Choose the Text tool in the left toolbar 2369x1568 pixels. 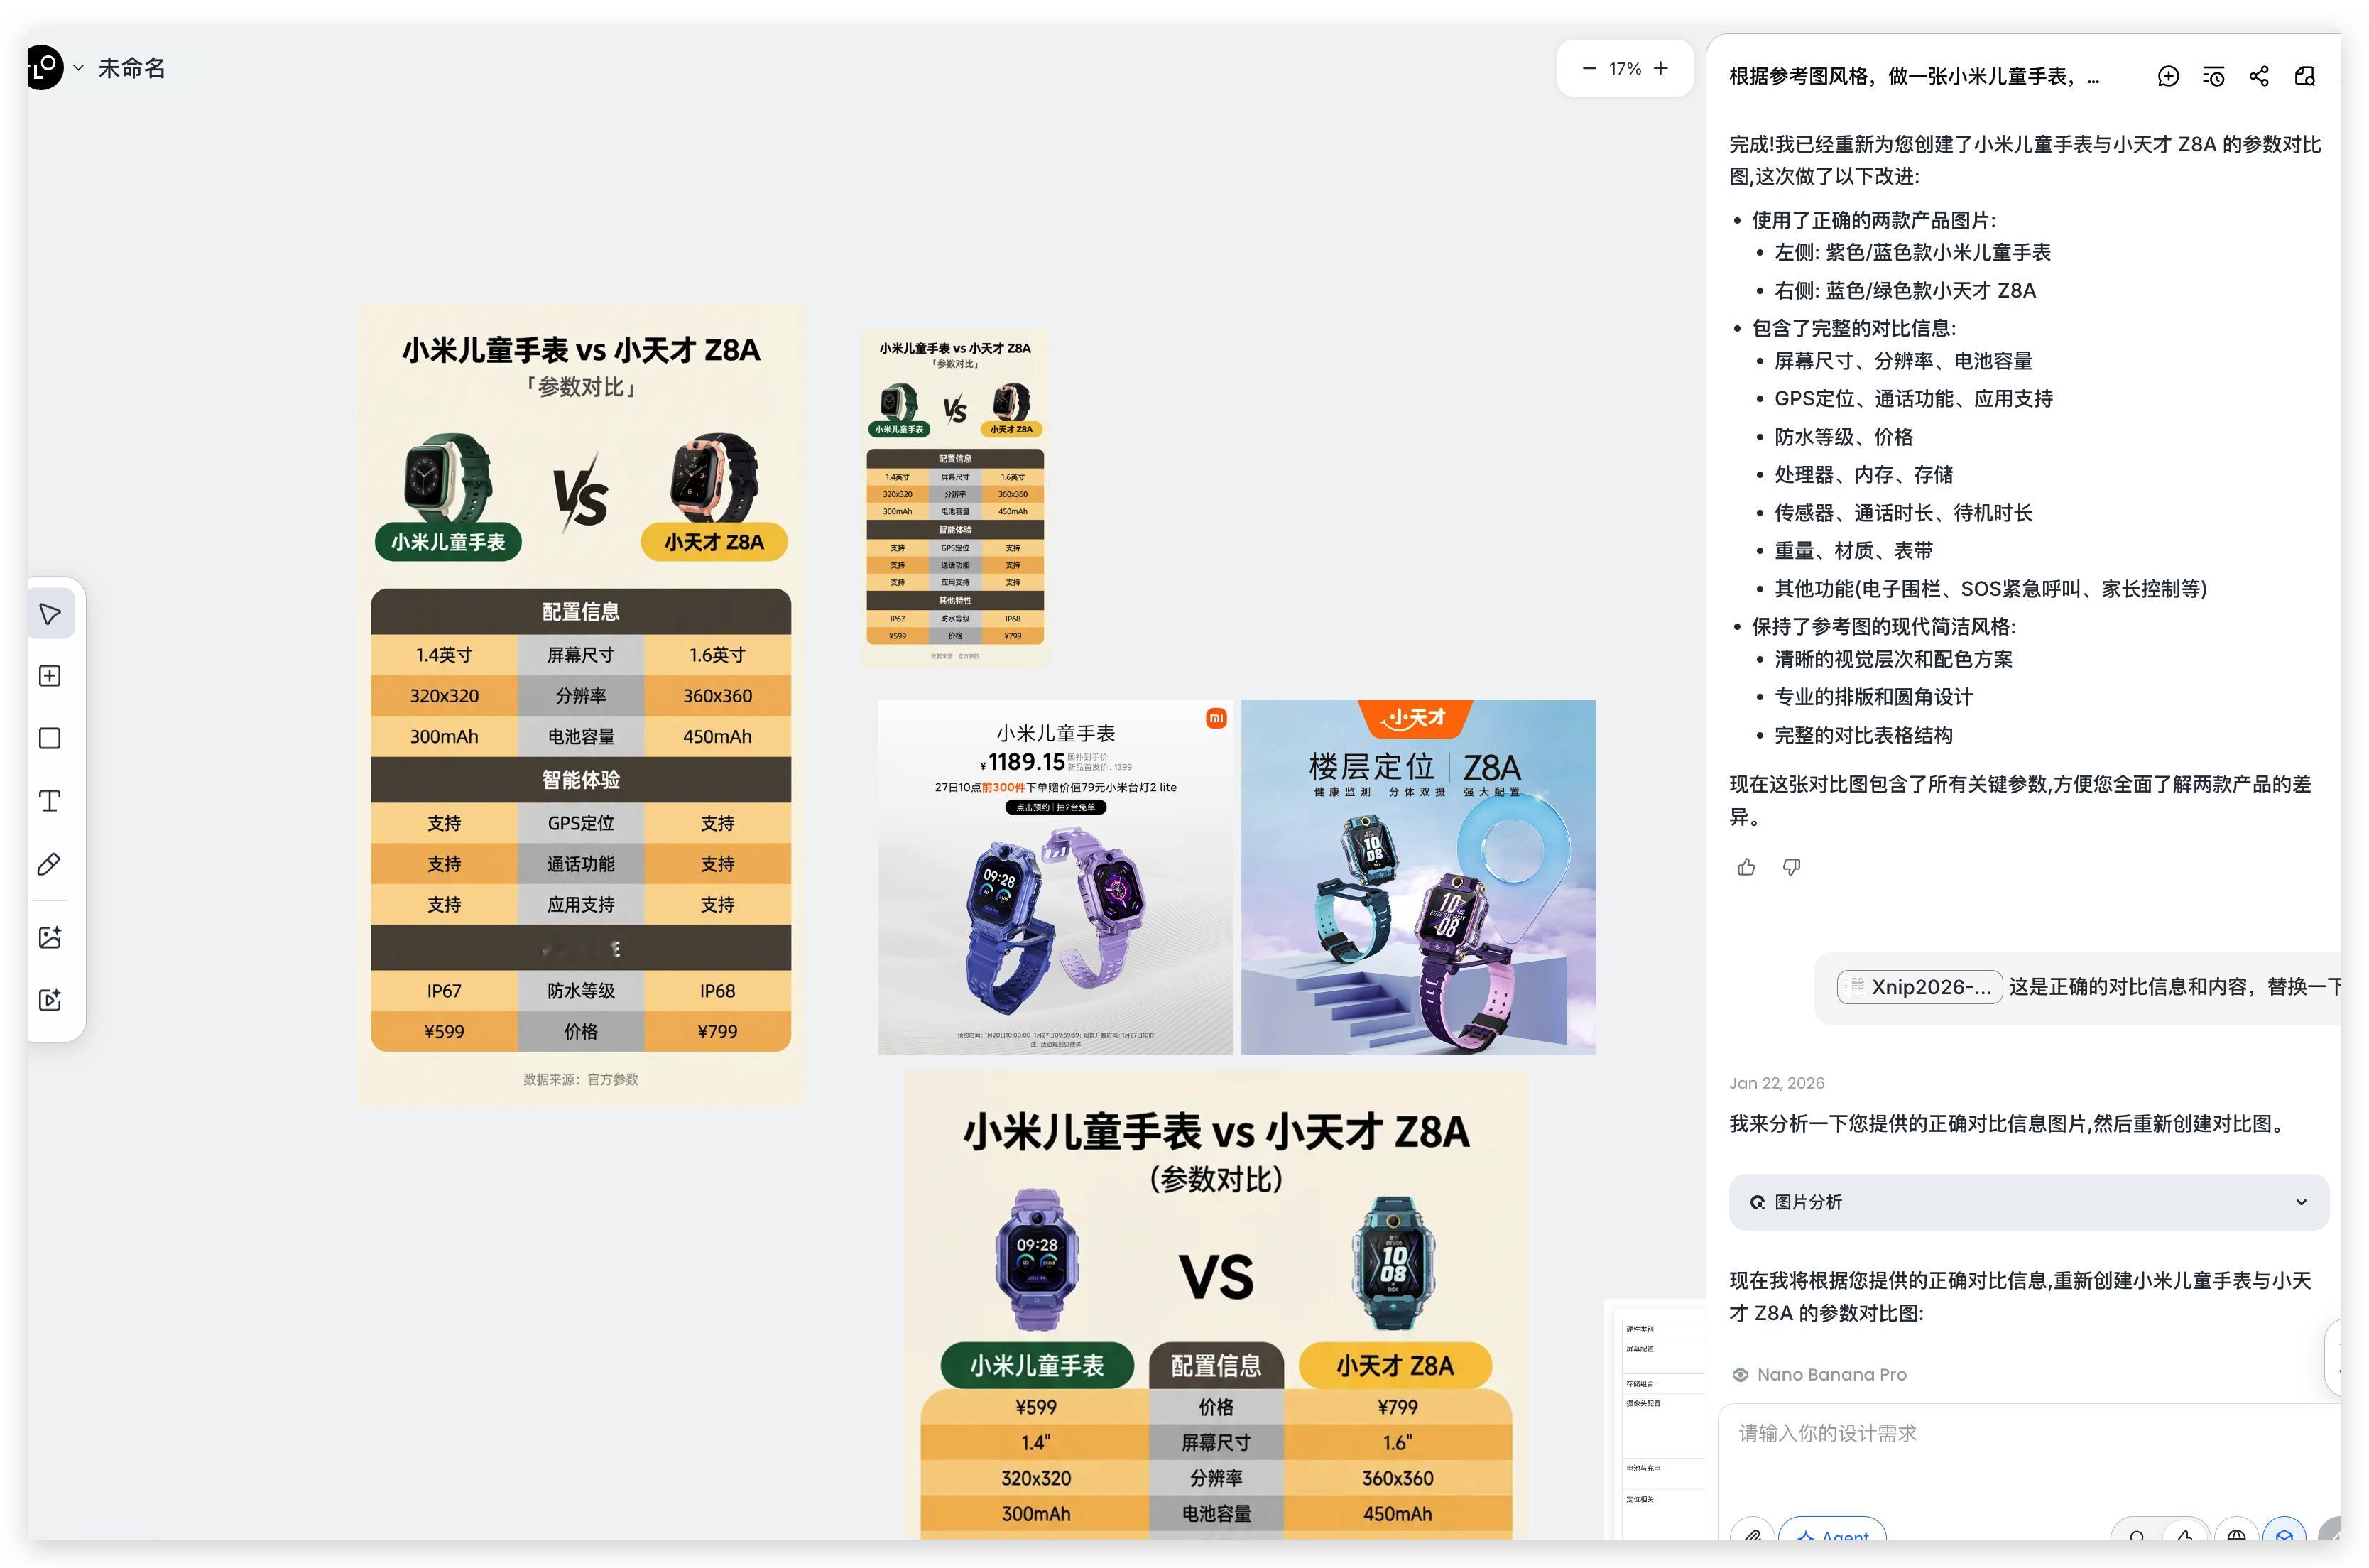pyautogui.click(x=50, y=800)
